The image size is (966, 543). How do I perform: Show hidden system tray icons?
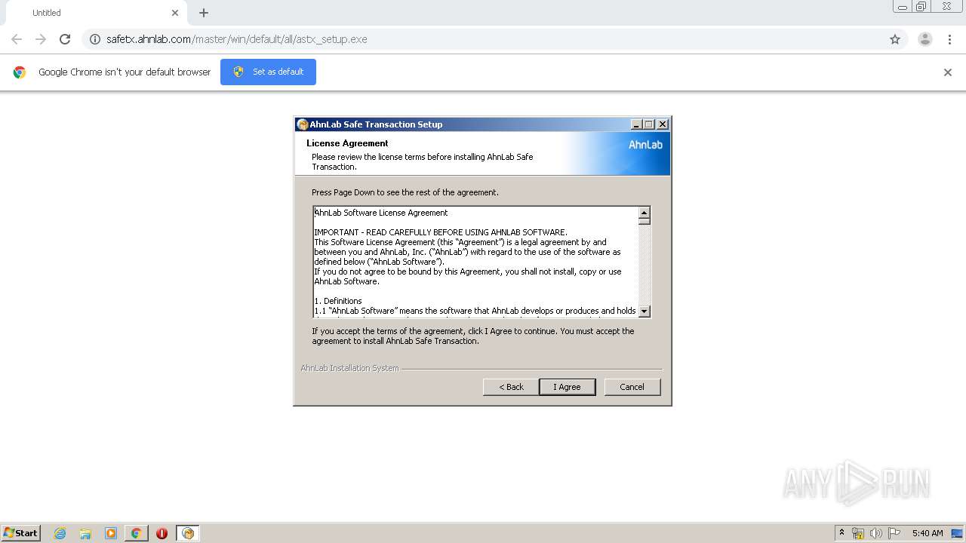(841, 533)
